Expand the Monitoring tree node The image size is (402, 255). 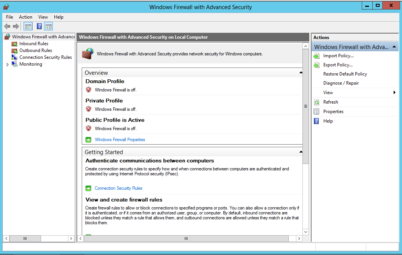8,65
